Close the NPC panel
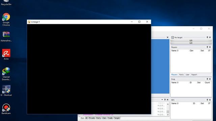Viewport: 216px width, 121px height. 210,100
